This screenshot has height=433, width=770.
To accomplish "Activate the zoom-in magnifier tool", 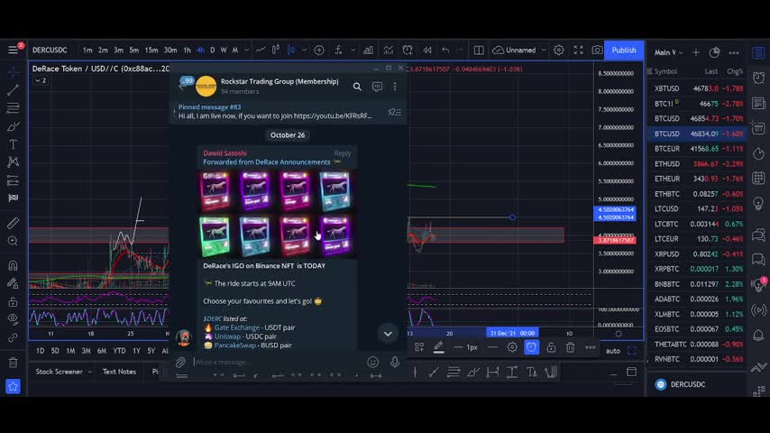I will 13,241.
